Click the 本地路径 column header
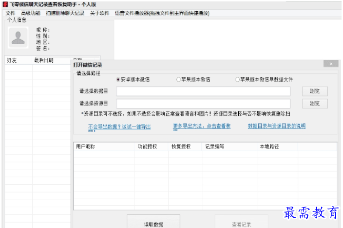The width and height of the screenshot is (343, 228). pyautogui.click(x=278, y=147)
